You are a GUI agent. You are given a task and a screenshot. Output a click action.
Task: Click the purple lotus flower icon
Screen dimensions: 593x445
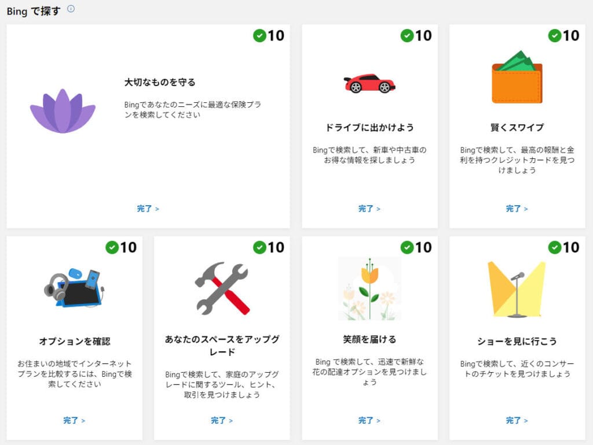click(63, 111)
